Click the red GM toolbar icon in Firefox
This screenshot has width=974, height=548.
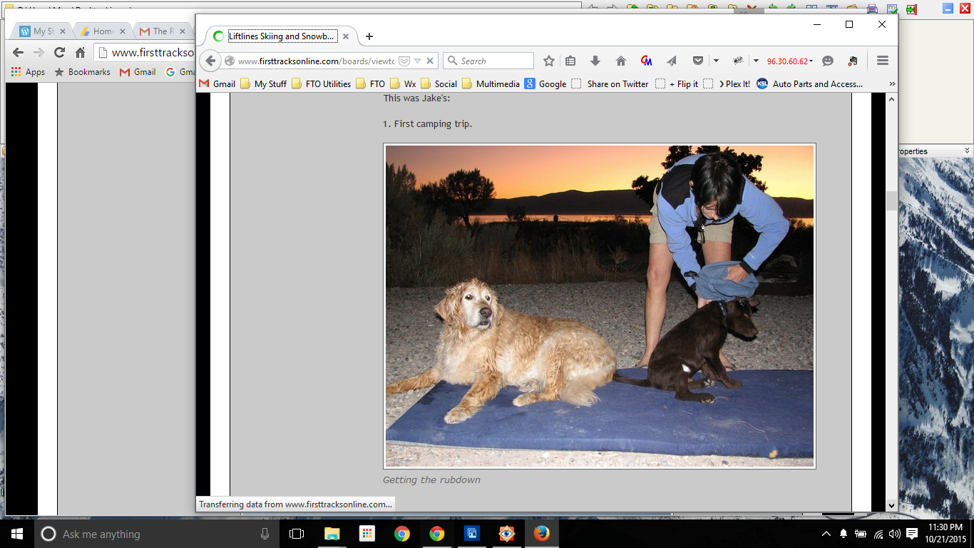(647, 61)
